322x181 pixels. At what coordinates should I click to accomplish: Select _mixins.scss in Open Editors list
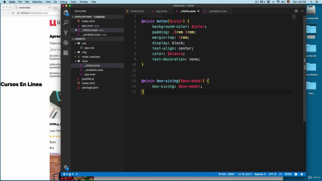(x=90, y=30)
